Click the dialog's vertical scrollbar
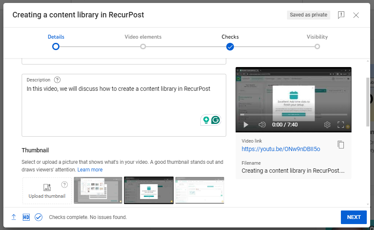 pyautogui.click(x=368, y=102)
